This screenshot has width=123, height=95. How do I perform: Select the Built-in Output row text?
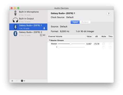pyautogui.click(x=26, y=19)
